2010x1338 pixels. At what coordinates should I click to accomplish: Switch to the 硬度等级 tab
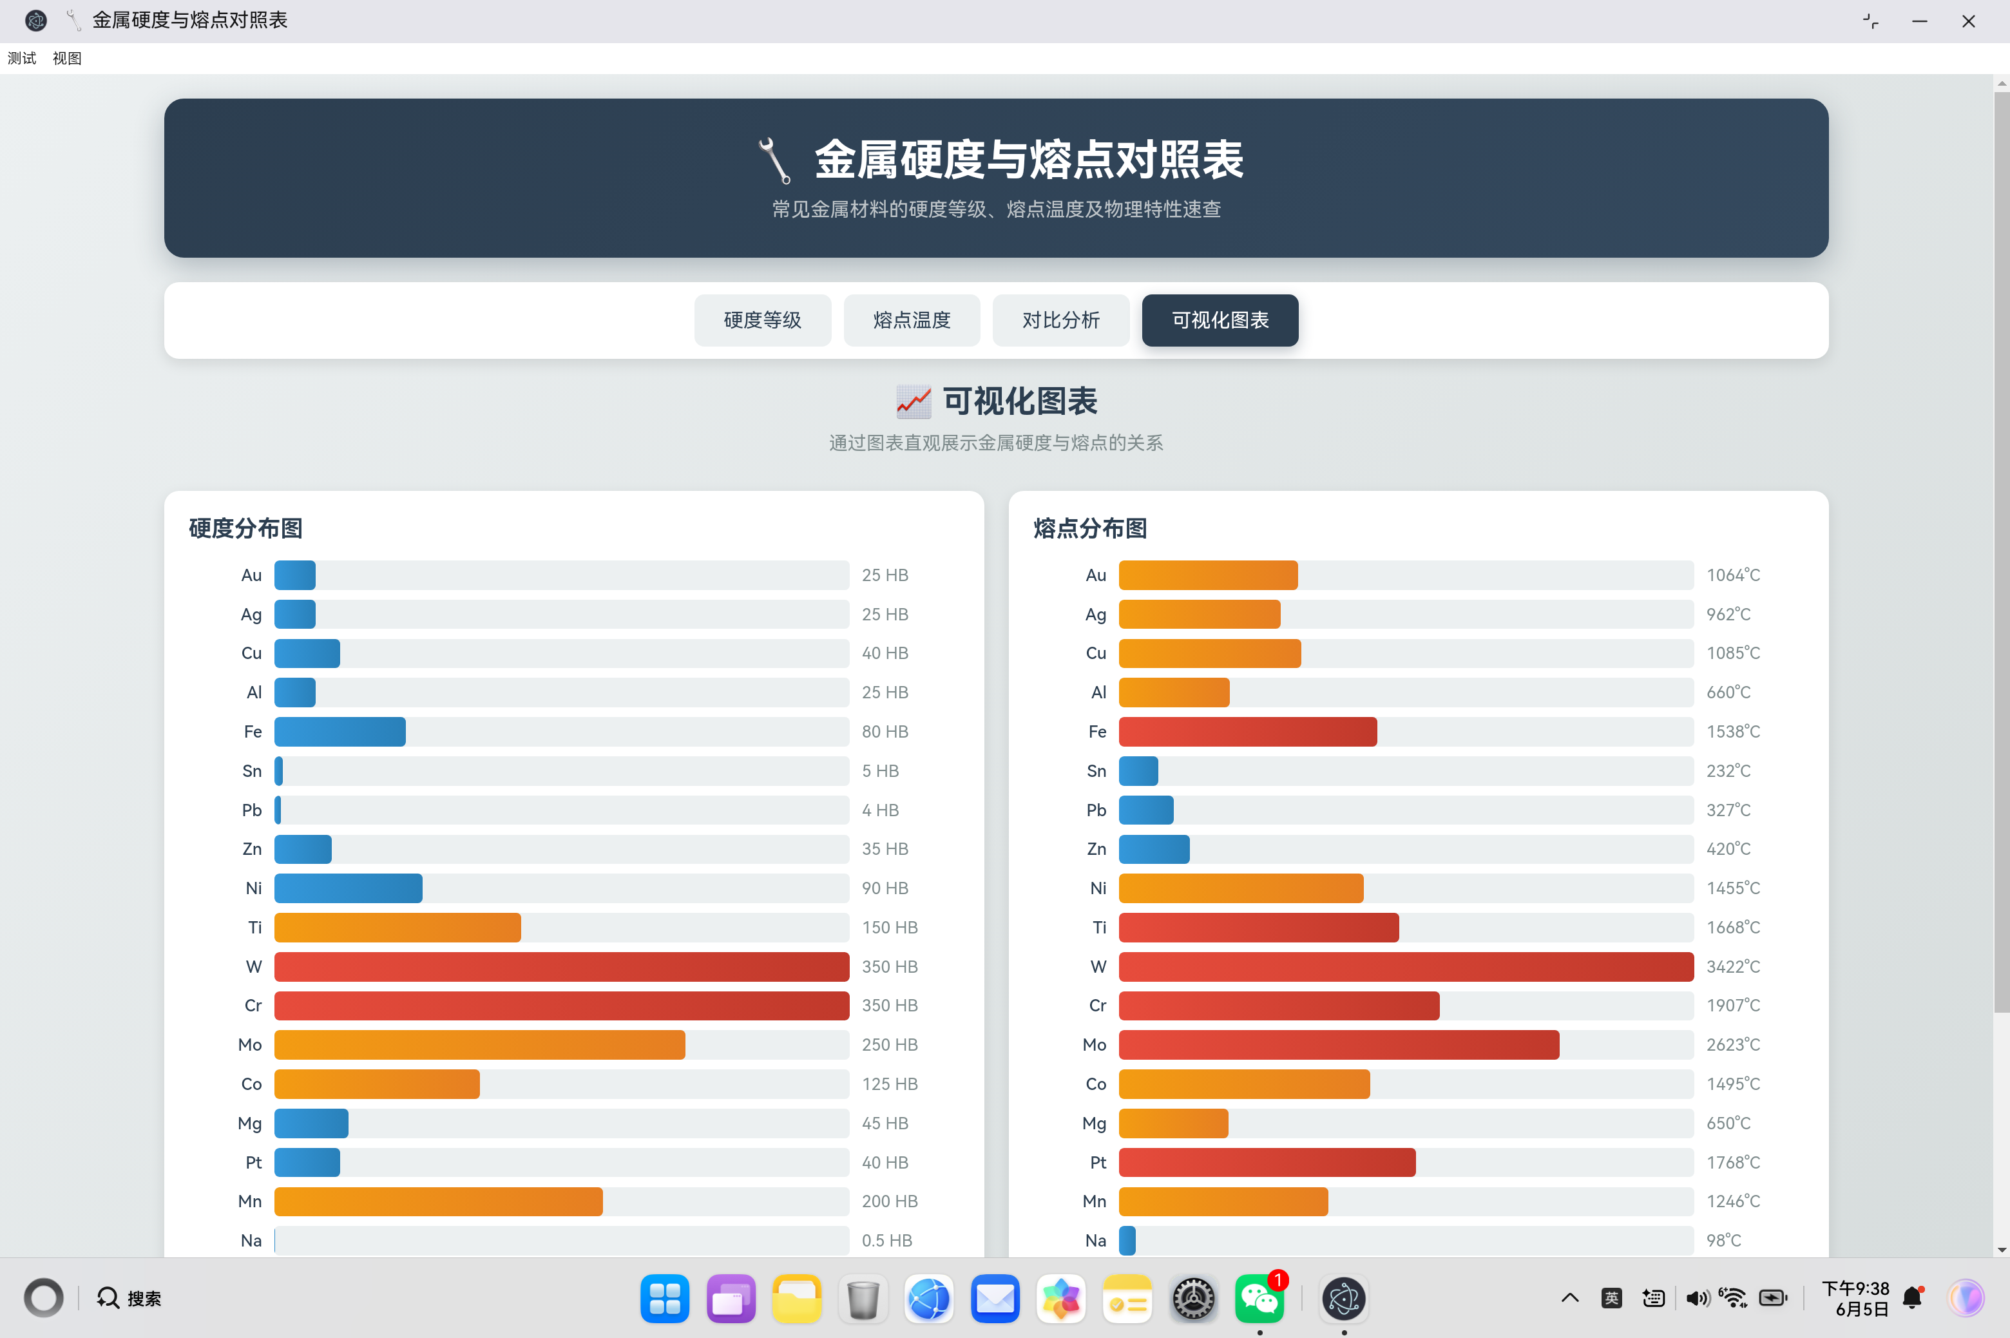[x=762, y=320]
